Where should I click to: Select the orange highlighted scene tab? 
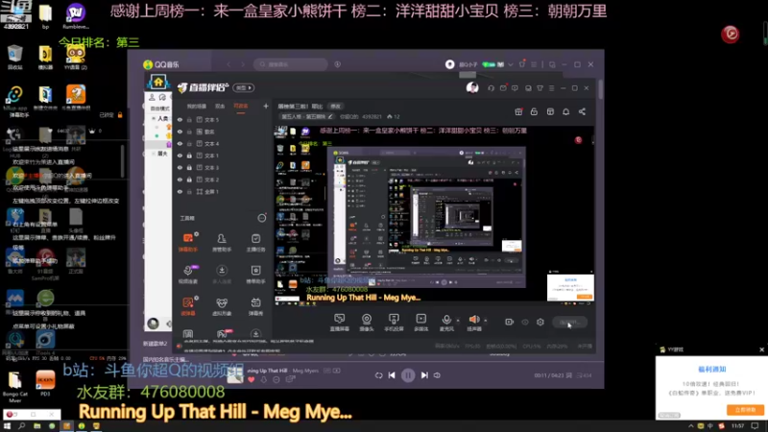coord(241,107)
